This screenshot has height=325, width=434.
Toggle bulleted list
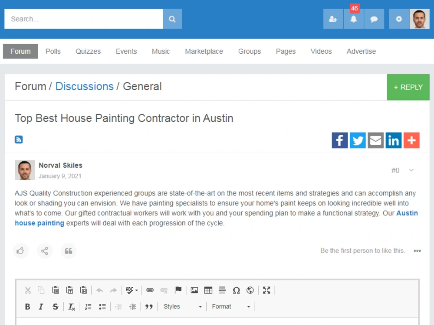102,306
